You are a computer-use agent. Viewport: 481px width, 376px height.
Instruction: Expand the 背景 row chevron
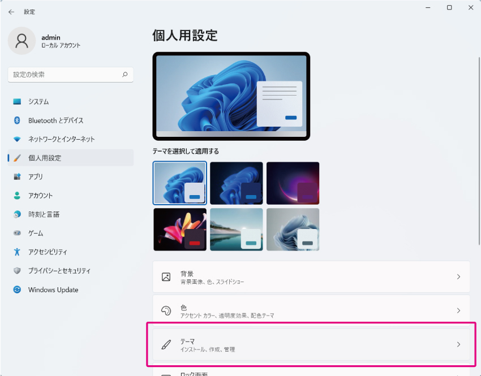click(x=458, y=276)
